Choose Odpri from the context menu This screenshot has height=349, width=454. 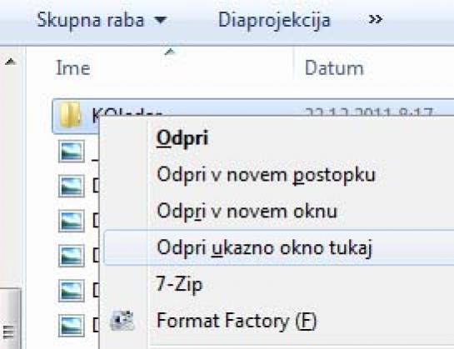(x=182, y=137)
